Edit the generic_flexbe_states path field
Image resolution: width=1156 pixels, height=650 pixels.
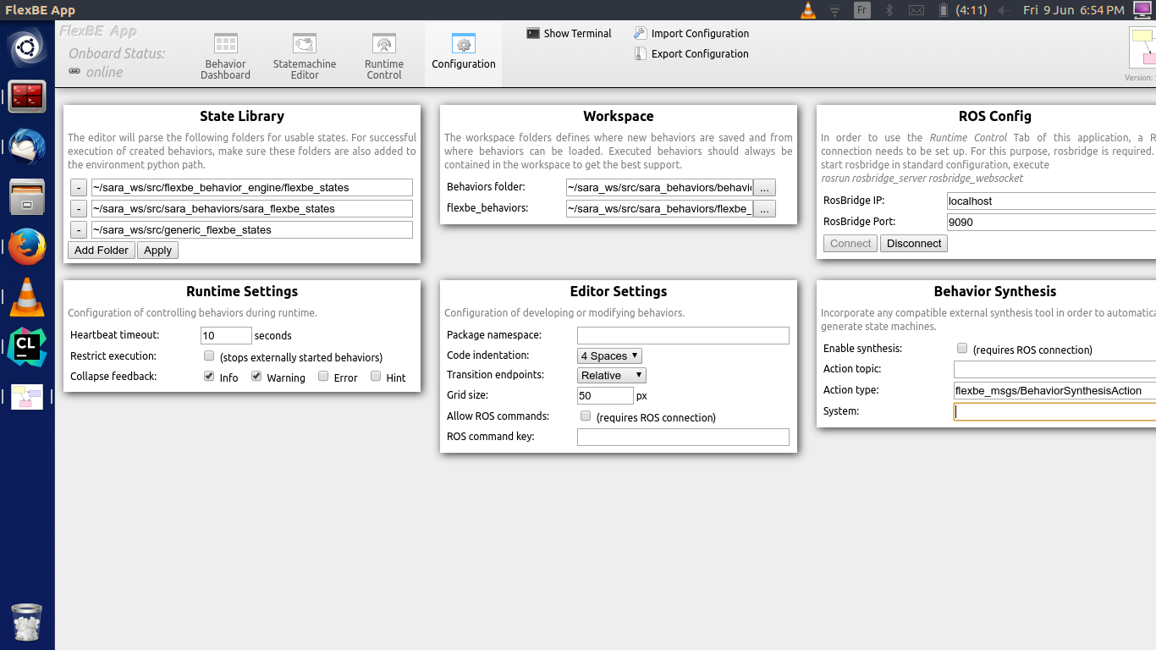(x=252, y=229)
